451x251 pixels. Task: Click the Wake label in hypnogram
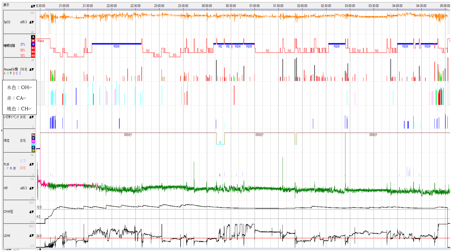41,41
